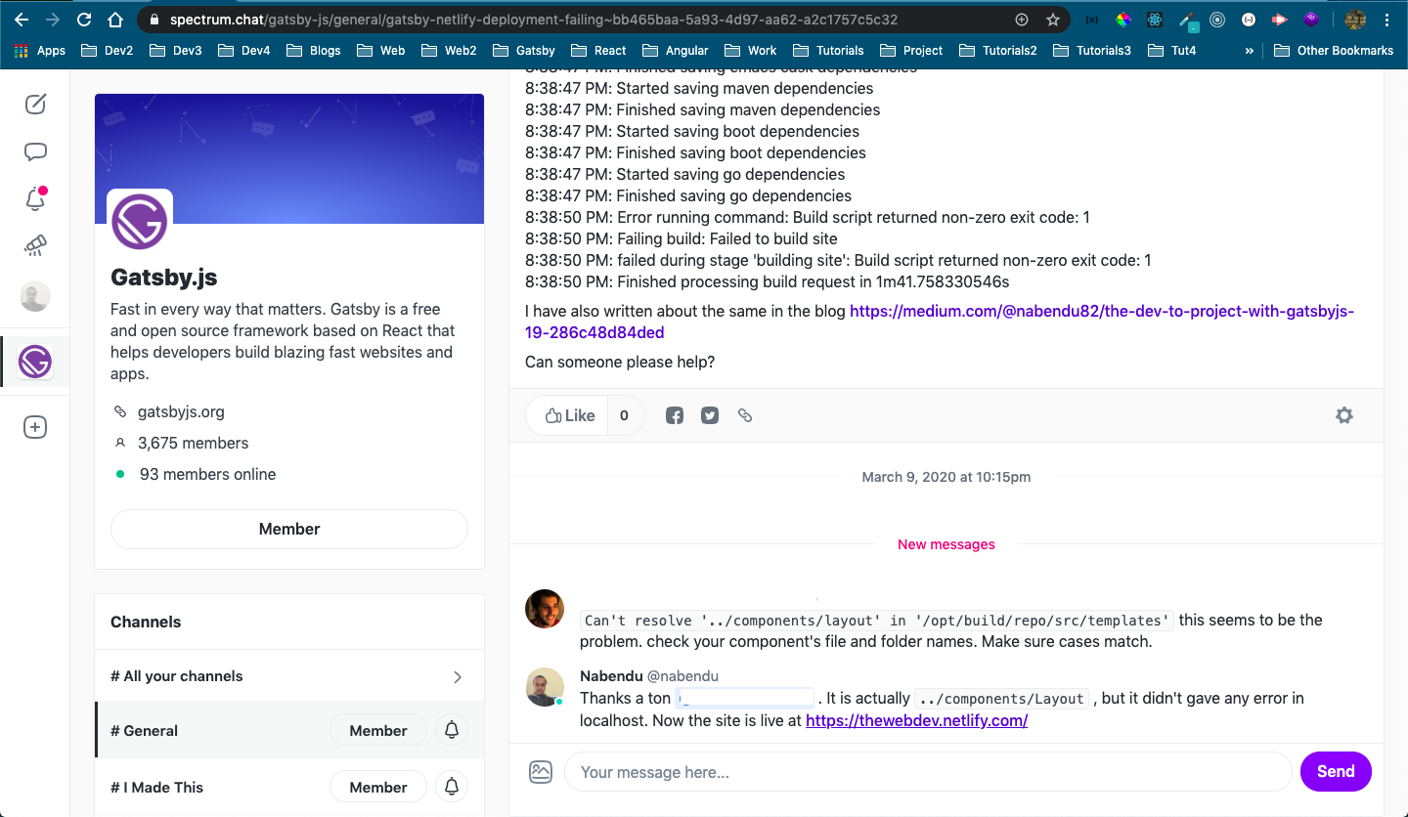Click 3,675 members text
Image resolution: width=1408 pixels, height=817 pixels.
click(x=194, y=443)
